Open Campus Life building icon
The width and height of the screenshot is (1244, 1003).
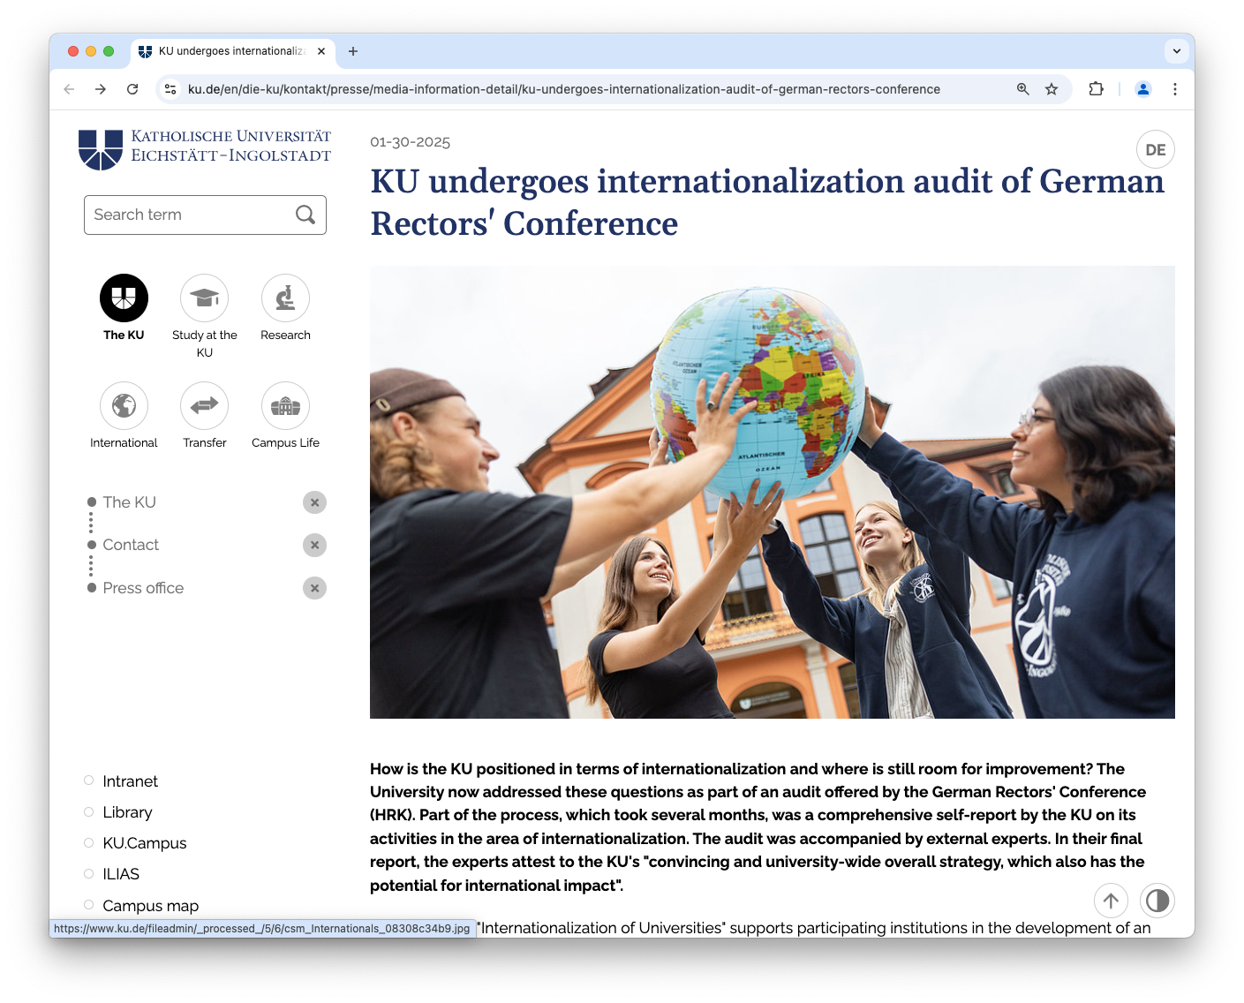pos(284,406)
